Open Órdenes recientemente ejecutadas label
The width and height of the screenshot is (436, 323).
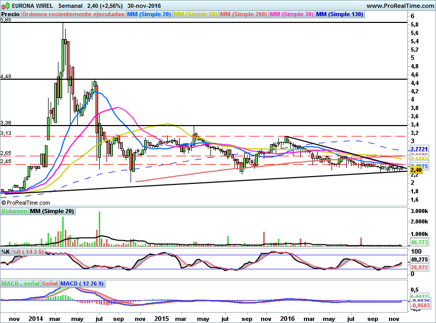pyautogui.click(x=73, y=14)
